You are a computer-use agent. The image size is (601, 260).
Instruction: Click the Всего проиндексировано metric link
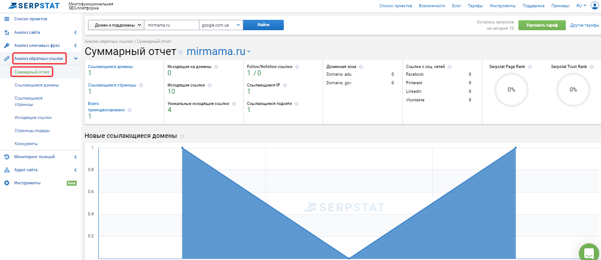[106, 106]
